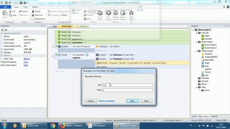Click the alphabetical sort icon in Properties
This screenshot has height=129, width=230.
6,30
